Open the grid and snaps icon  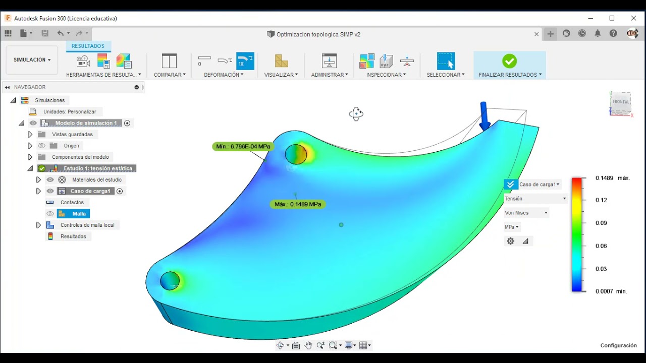364,345
